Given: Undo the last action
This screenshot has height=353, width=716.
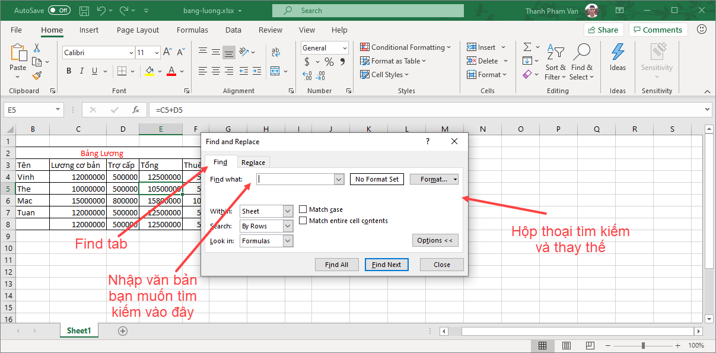Looking at the screenshot, I should click(x=101, y=11).
